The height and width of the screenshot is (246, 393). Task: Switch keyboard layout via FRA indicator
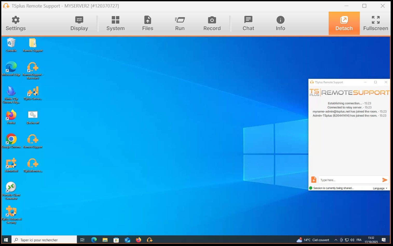[359, 240]
